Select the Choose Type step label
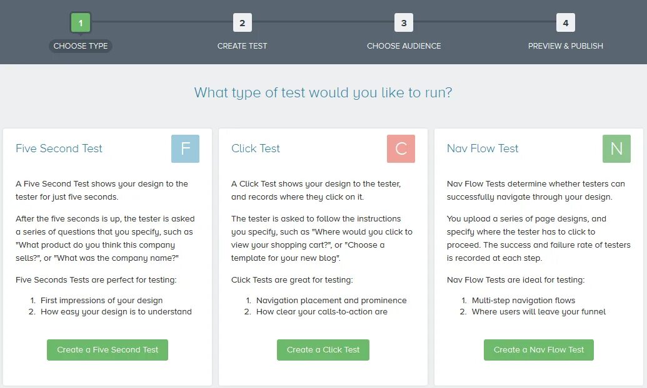The image size is (647, 388). pos(81,46)
